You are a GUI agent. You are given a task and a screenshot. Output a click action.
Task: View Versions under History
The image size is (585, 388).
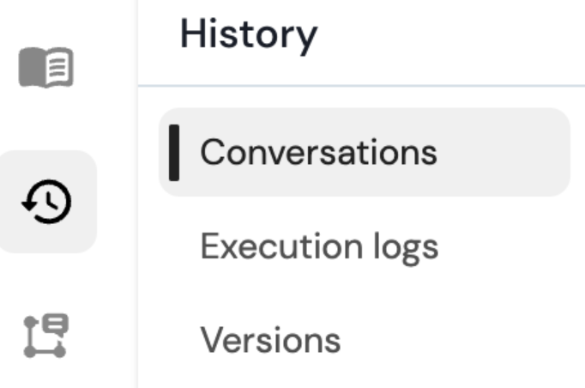[270, 340]
